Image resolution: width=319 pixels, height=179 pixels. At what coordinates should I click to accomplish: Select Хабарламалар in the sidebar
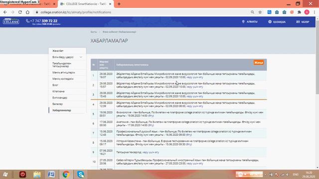coord(62,110)
